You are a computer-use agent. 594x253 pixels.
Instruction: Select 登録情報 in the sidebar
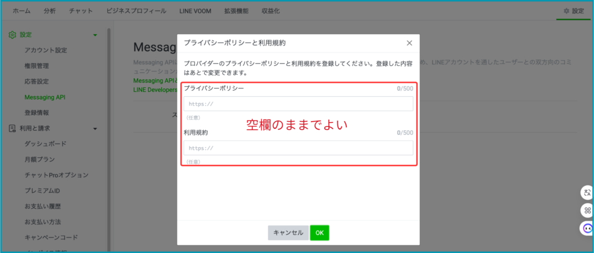point(37,113)
